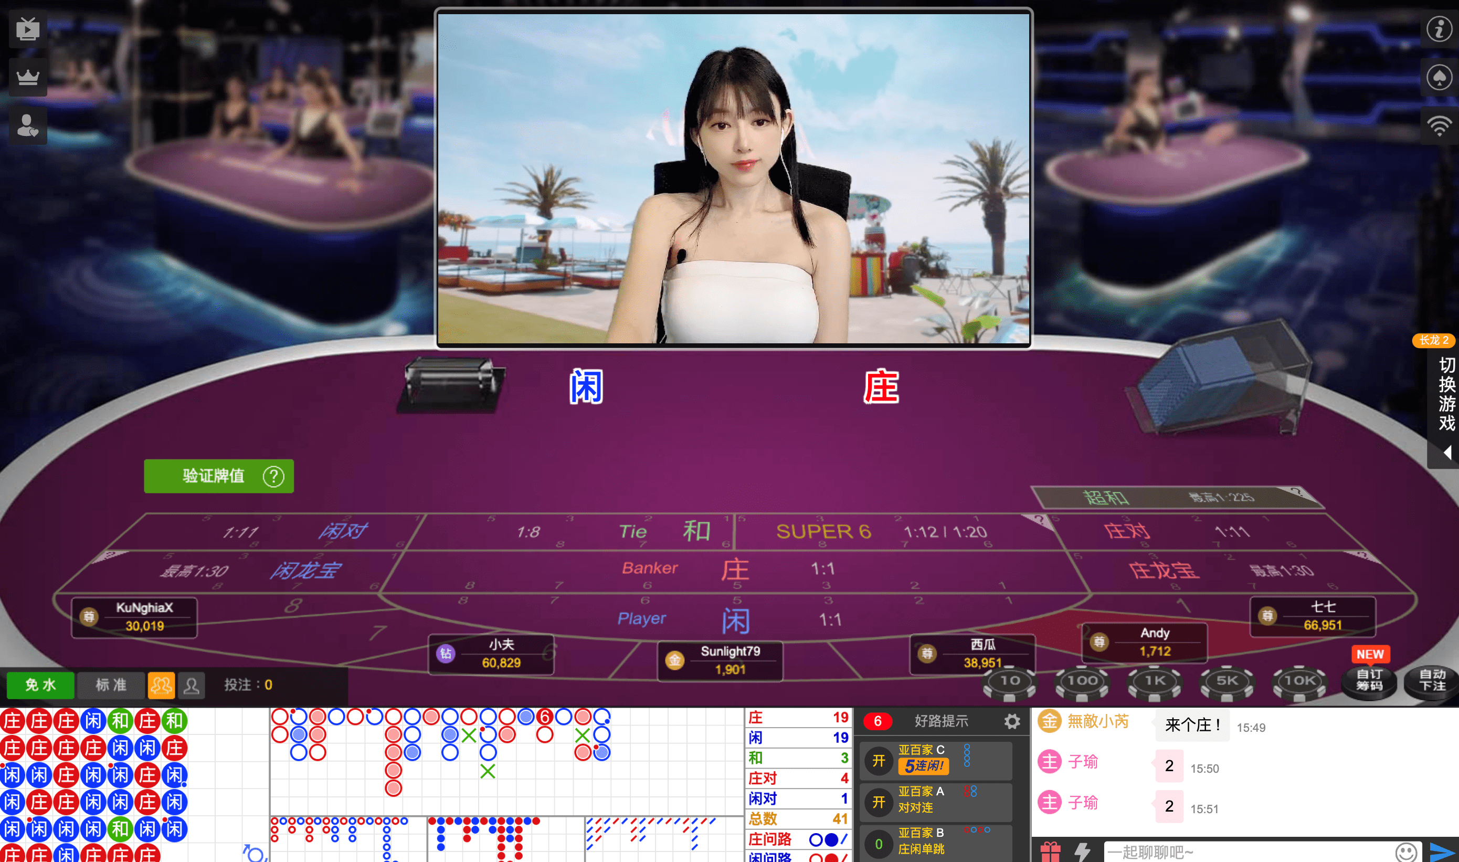
Task: Click the 总数 41 total row
Action: 798,819
